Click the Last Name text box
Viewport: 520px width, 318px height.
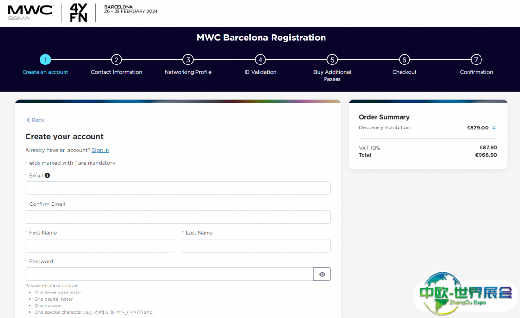pyautogui.click(x=256, y=245)
